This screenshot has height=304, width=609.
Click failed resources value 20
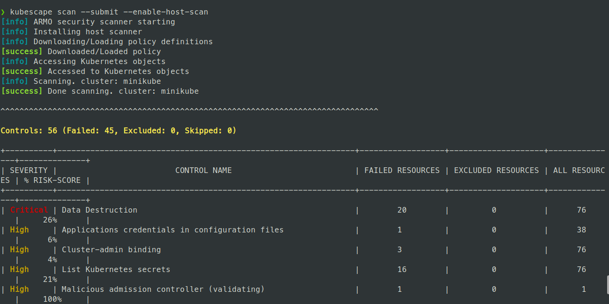(x=402, y=210)
